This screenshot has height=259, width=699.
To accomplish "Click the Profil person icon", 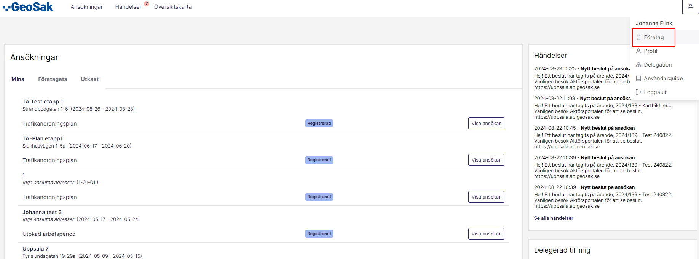I will [638, 51].
